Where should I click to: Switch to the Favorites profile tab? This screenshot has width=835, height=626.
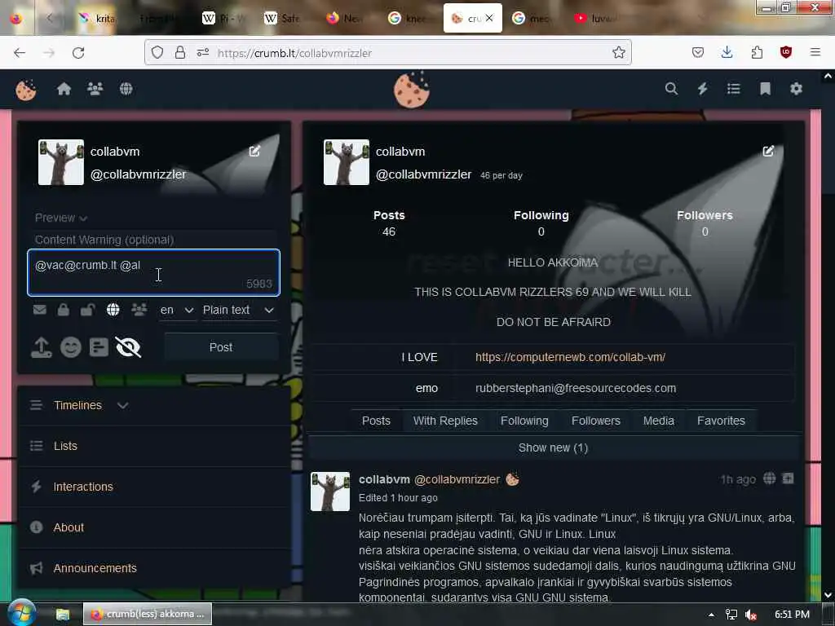click(721, 421)
